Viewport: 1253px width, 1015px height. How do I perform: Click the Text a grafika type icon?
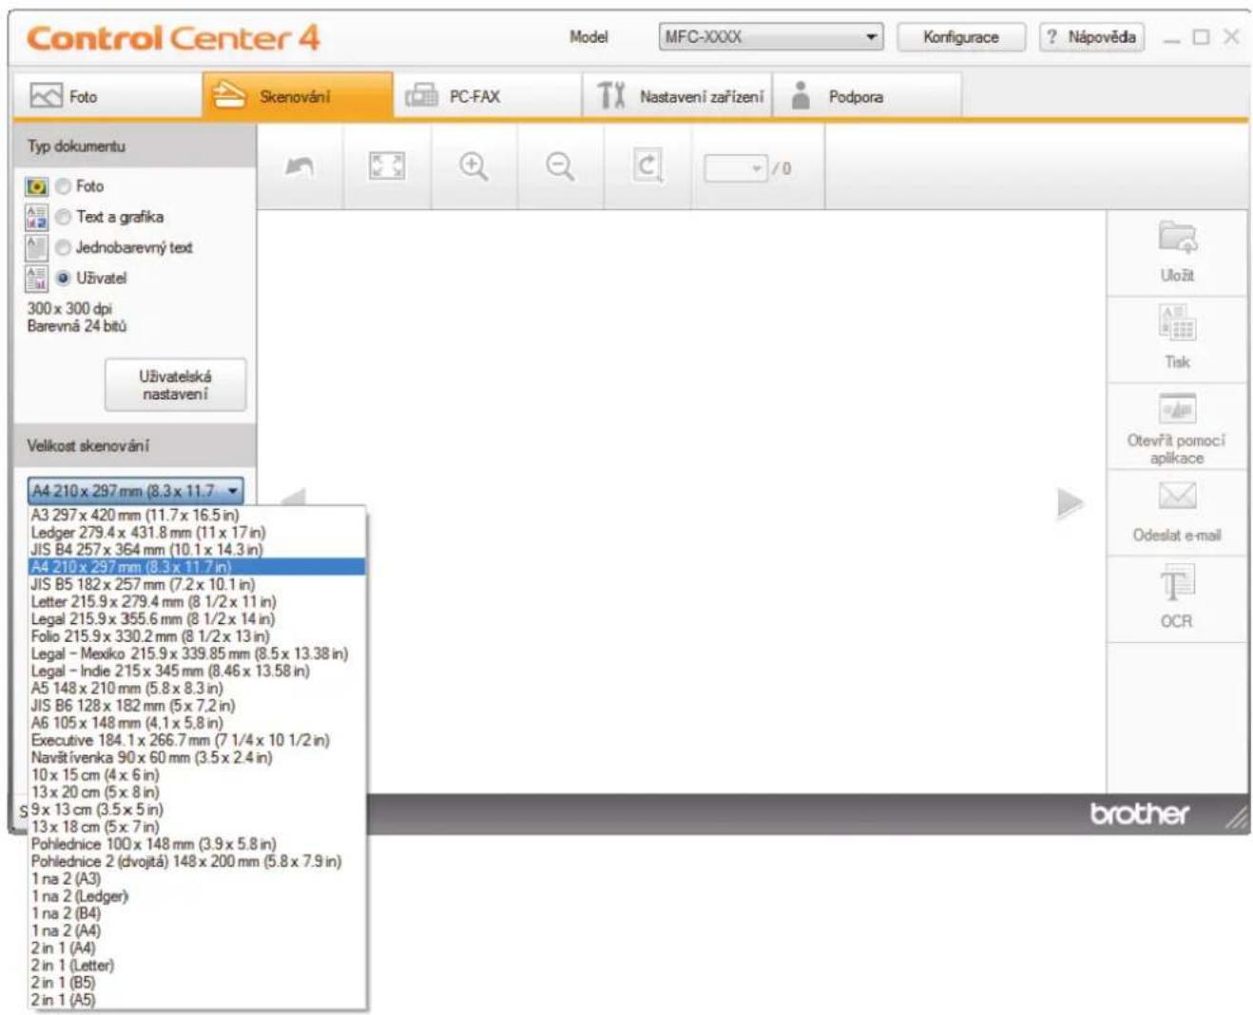[x=37, y=217]
